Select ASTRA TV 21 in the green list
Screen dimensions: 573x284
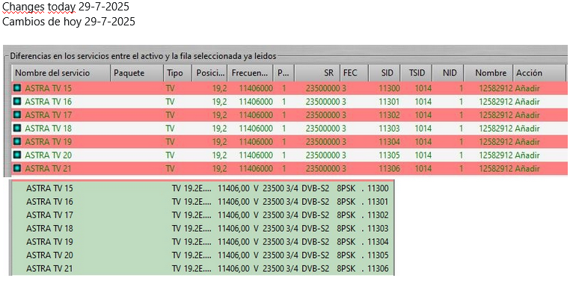(203, 269)
